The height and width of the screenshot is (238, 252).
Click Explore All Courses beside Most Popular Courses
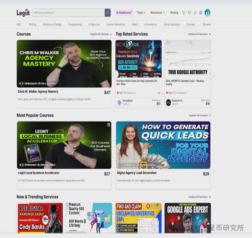coord(200,115)
